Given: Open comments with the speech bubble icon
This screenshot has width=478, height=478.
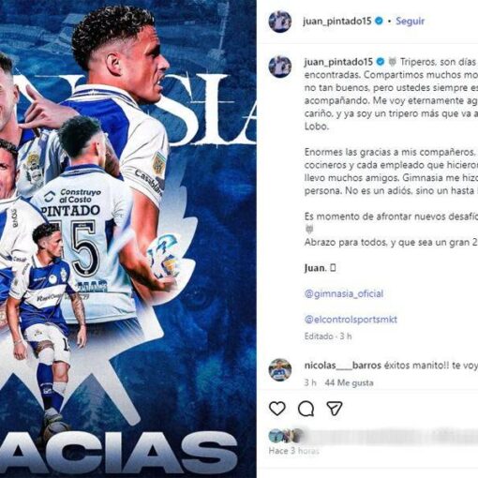Looking at the screenshot, I should pyautogui.click(x=306, y=409).
